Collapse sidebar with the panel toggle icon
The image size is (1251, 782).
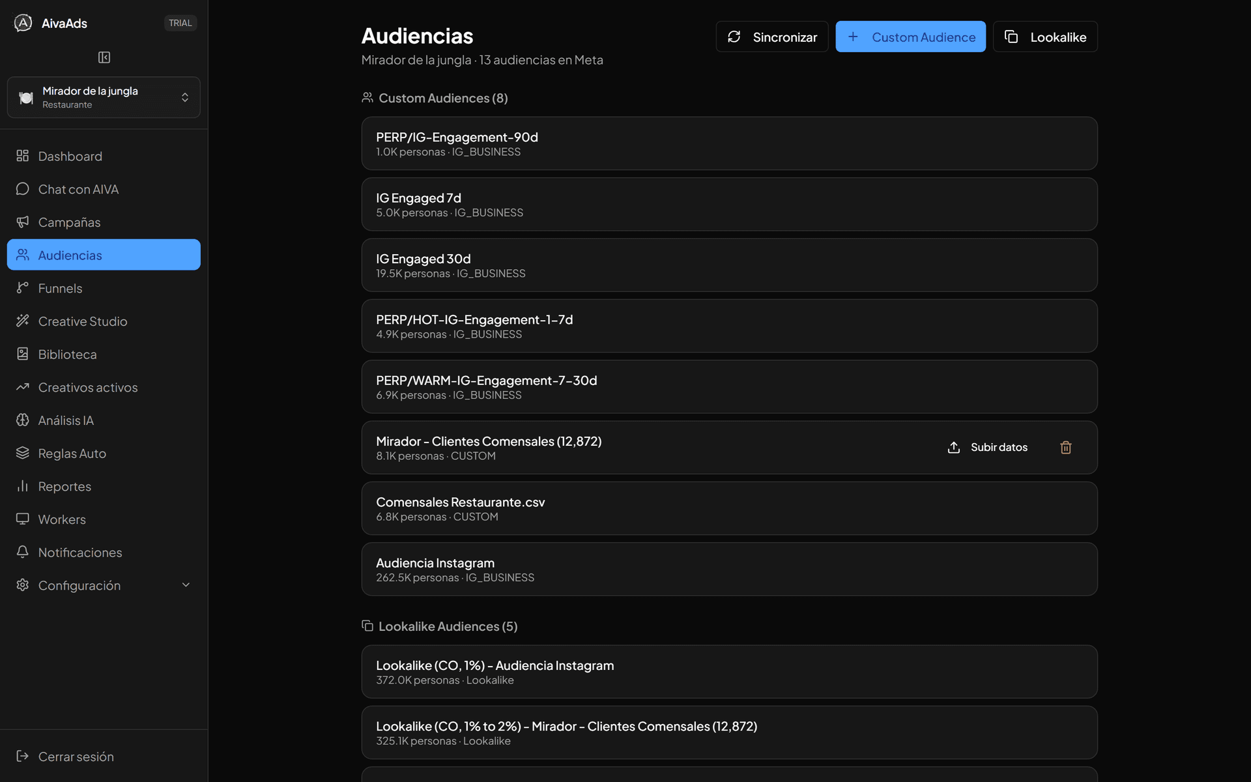point(104,57)
